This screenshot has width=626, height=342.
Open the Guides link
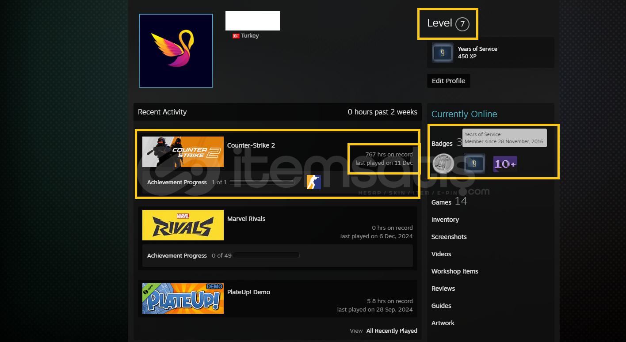click(441, 306)
